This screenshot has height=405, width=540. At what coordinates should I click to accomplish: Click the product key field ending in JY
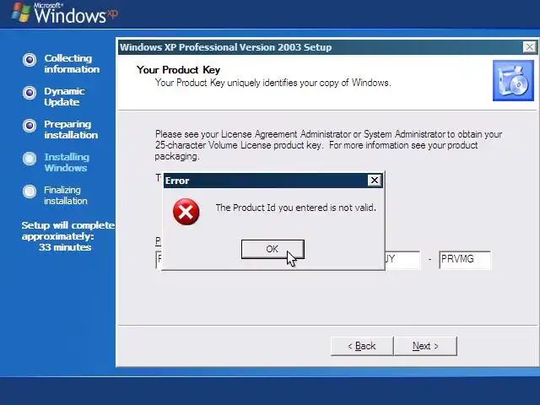(402, 260)
